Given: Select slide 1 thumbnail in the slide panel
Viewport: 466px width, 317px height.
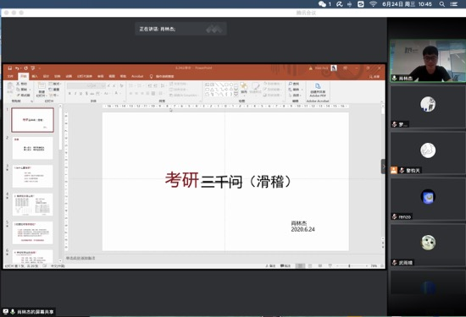Looking at the screenshot, I should click(x=33, y=120).
